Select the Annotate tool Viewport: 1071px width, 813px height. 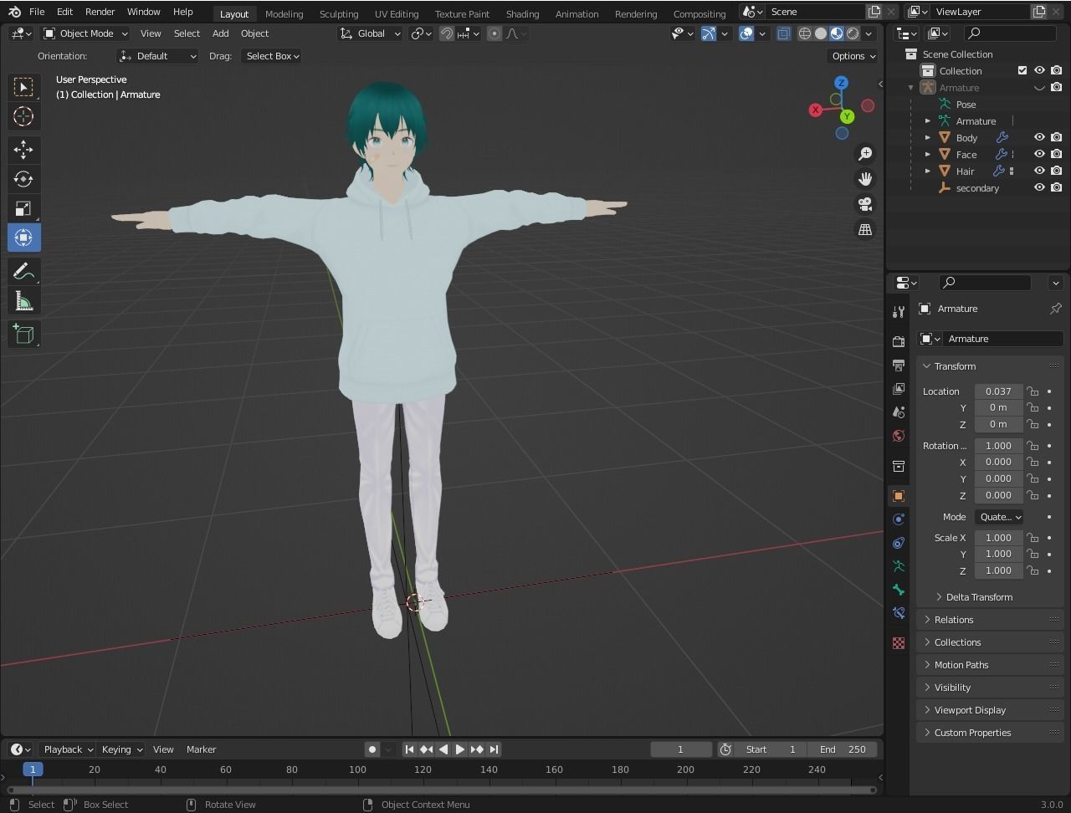click(23, 271)
